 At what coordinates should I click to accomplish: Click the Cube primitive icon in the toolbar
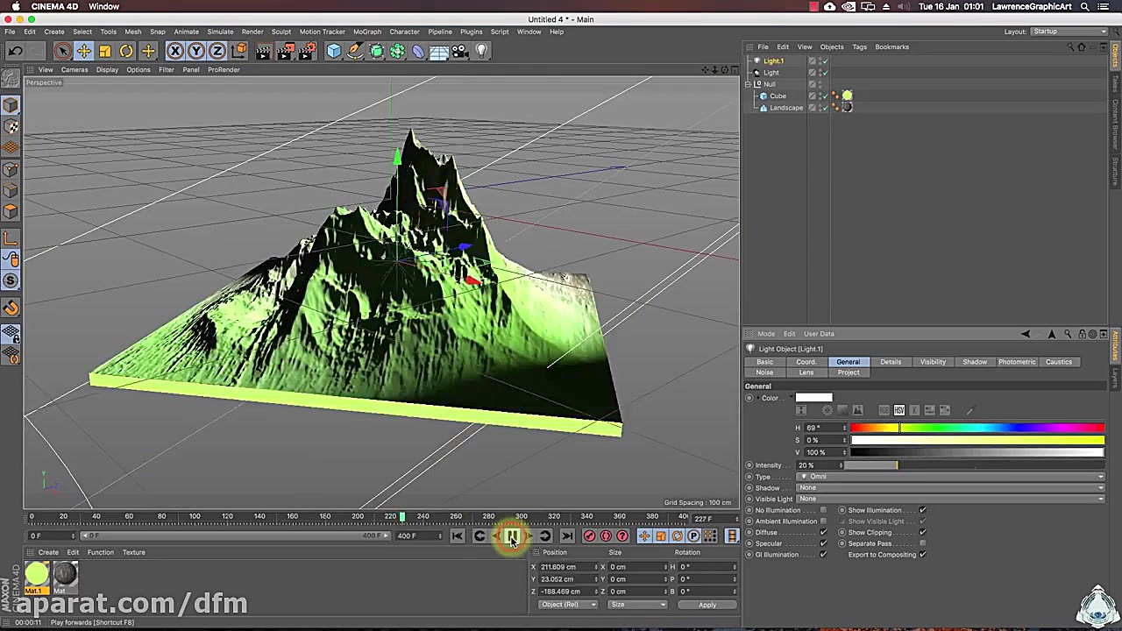(x=333, y=50)
